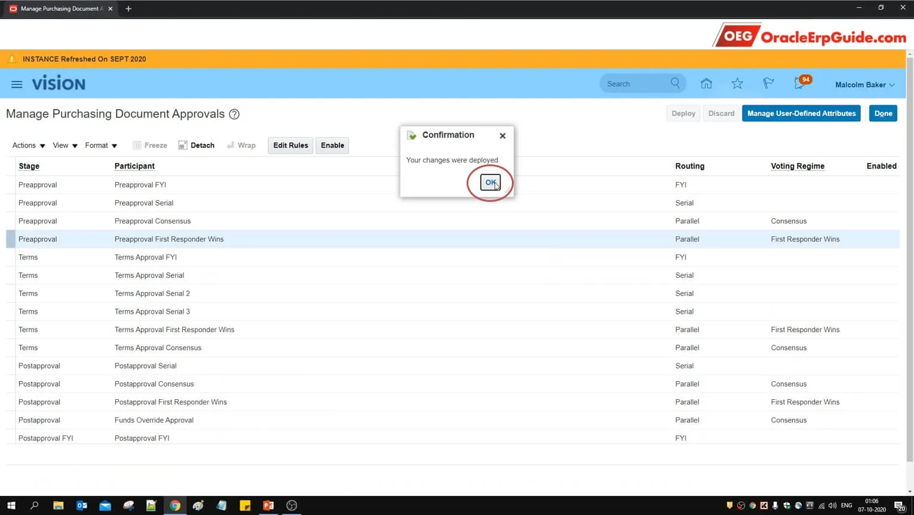This screenshot has width=914, height=515.
Task: Select Terms Approval First Responder Wins row
Action: click(453, 330)
